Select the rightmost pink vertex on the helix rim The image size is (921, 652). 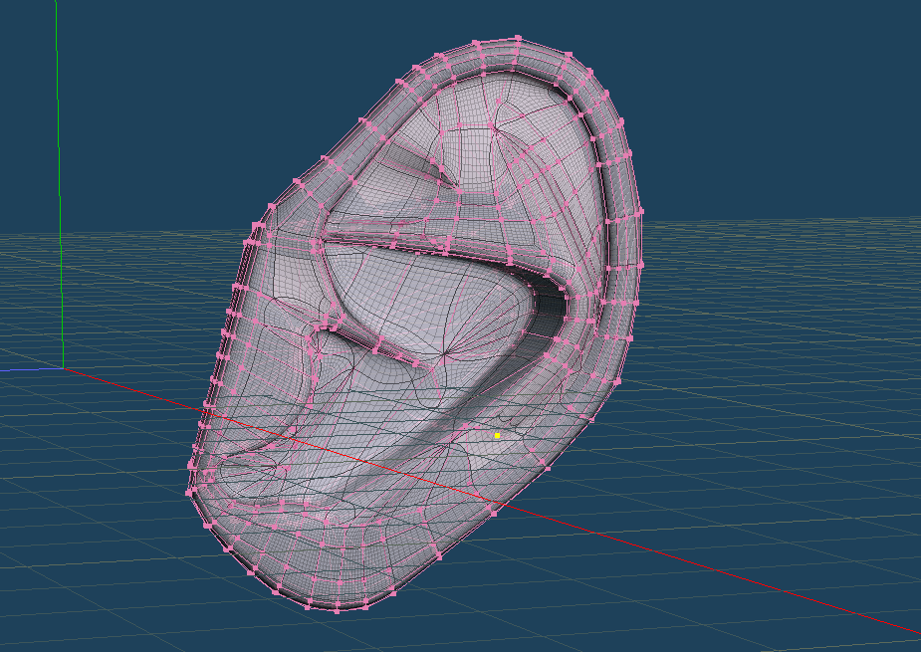[x=641, y=264]
